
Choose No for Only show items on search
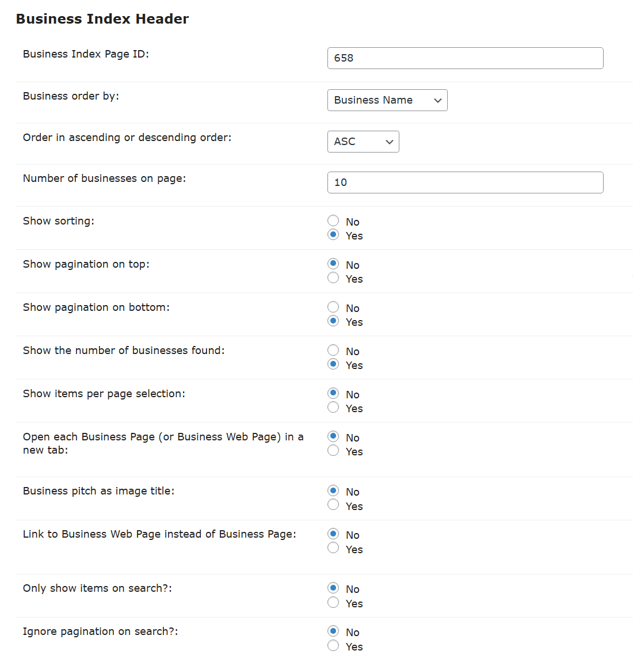[x=333, y=588]
